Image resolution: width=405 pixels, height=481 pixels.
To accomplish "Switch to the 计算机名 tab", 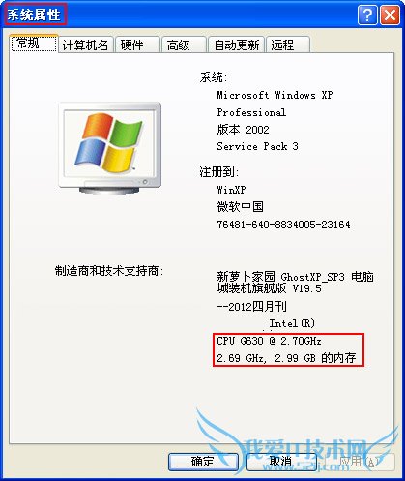I will pyautogui.click(x=86, y=45).
